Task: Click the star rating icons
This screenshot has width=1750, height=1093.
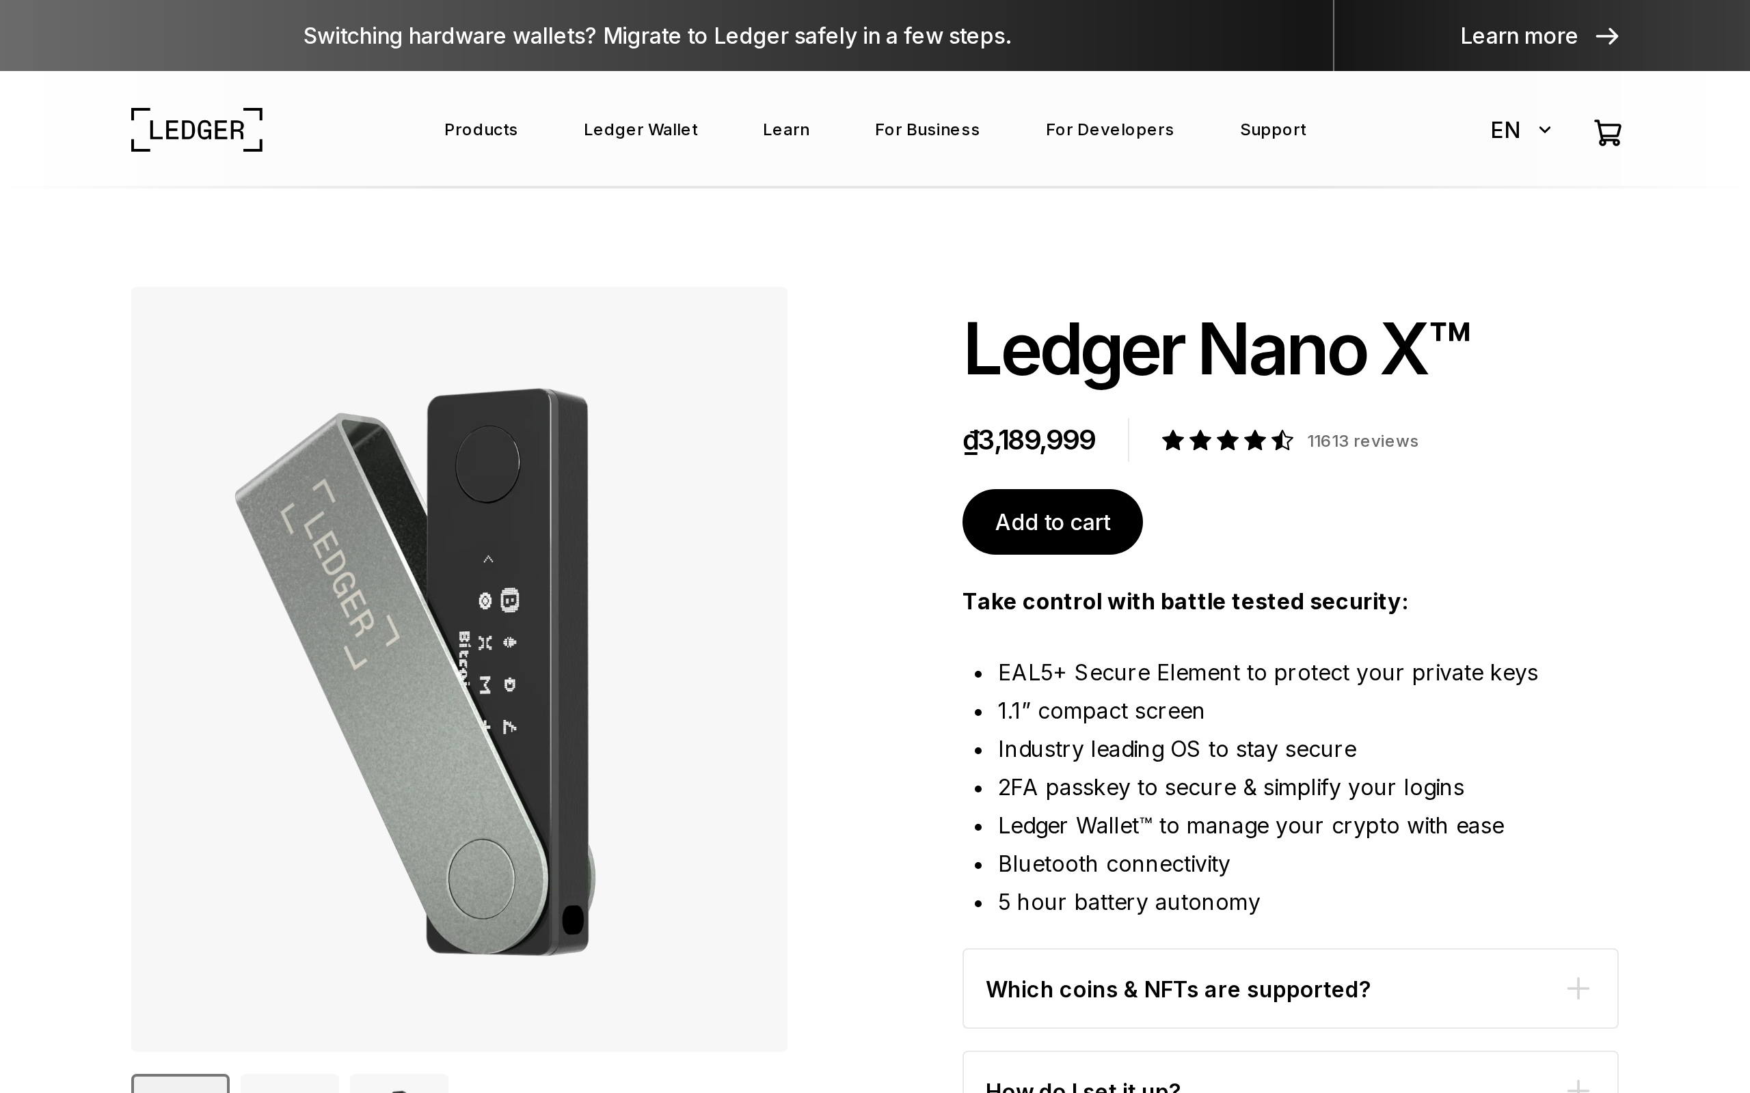Action: [x=1226, y=440]
